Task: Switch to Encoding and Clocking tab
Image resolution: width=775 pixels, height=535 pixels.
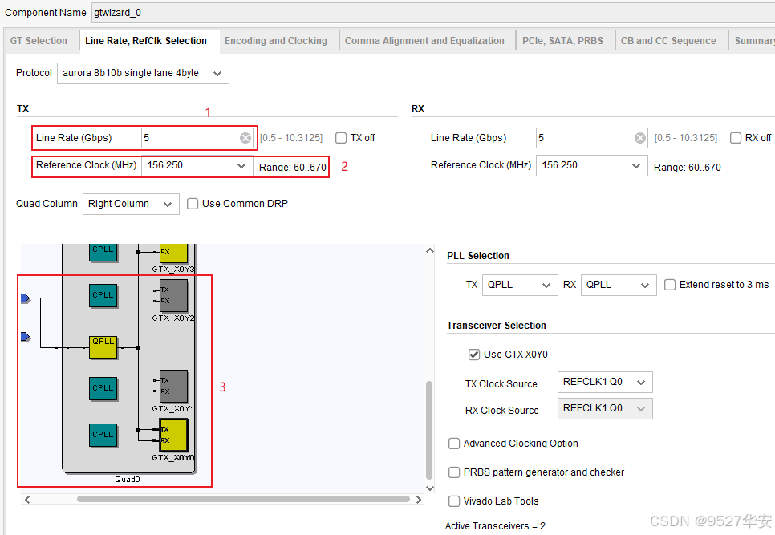Action: pos(276,41)
